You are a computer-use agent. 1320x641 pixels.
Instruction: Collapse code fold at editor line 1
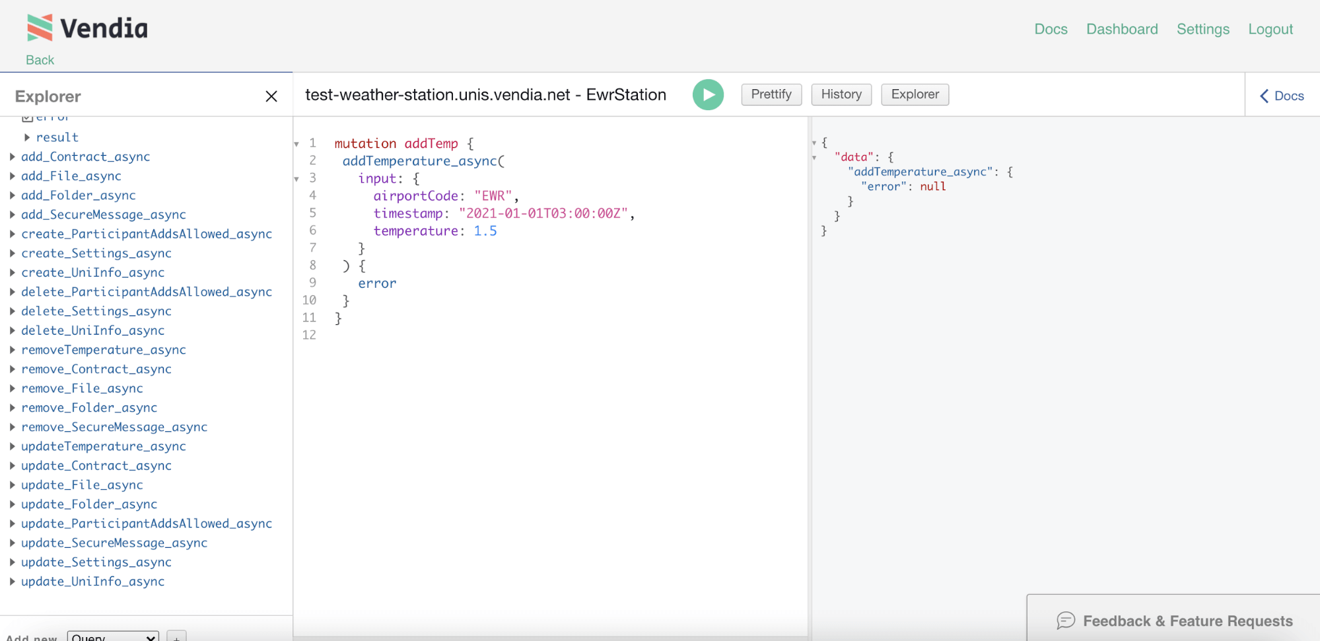pos(296,144)
